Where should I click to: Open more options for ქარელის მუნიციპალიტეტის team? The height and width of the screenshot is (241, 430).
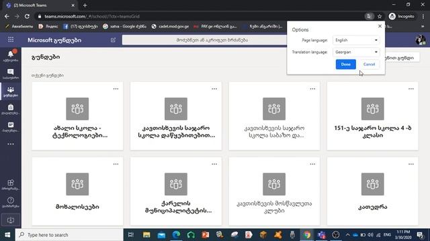point(214,164)
